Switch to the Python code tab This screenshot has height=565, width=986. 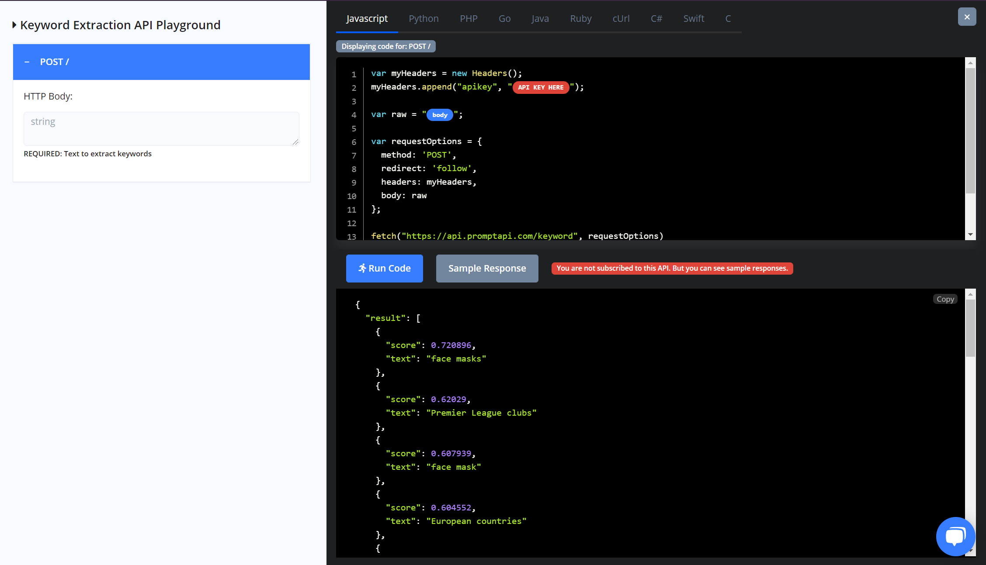[423, 18]
